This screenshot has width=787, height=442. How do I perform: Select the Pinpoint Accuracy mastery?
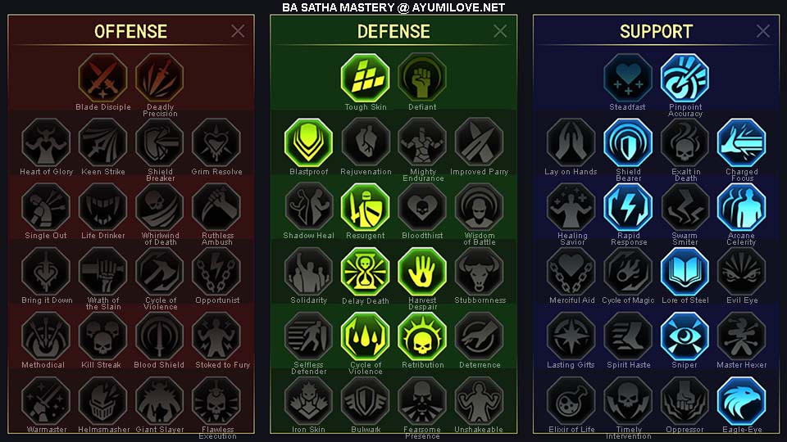pyautogui.click(x=685, y=79)
